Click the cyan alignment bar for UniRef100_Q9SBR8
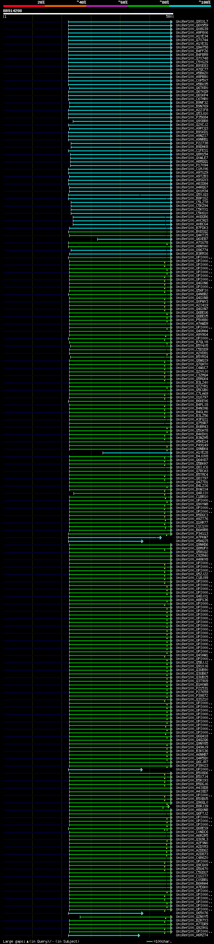 coord(122,121)
